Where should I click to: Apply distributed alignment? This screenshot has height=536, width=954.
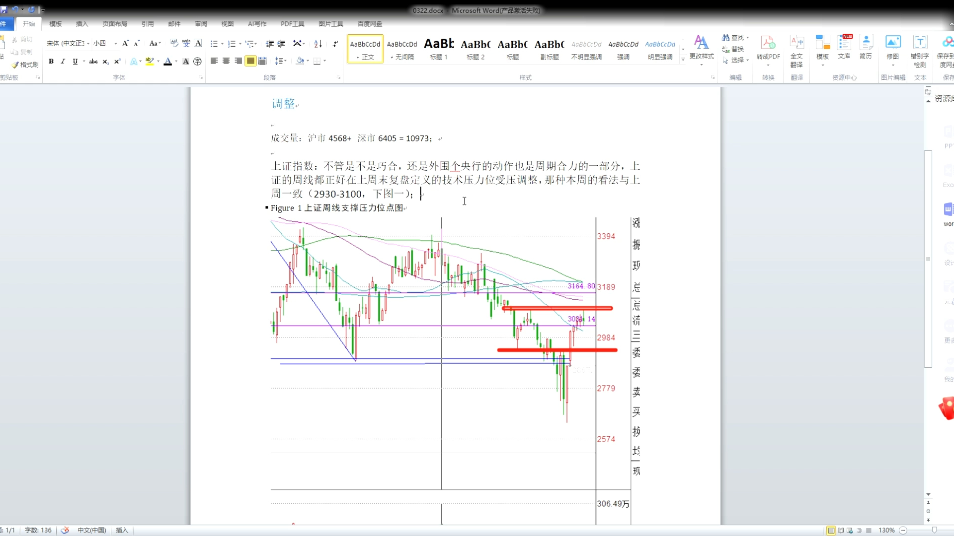(x=263, y=61)
